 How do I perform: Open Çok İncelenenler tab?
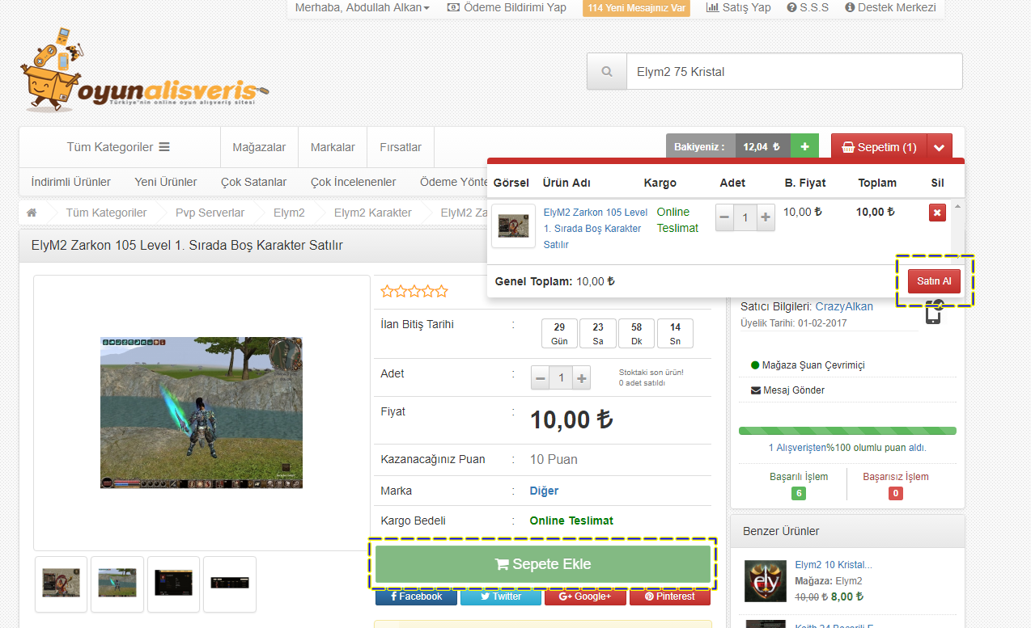[x=353, y=182]
